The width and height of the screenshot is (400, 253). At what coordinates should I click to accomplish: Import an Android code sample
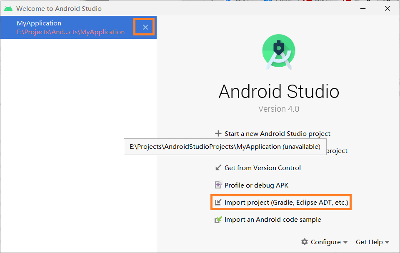pos(272,220)
